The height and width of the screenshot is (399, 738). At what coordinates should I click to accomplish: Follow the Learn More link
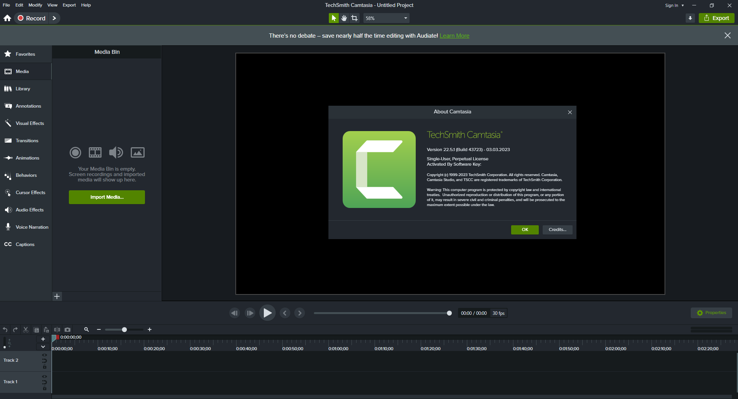tap(454, 36)
